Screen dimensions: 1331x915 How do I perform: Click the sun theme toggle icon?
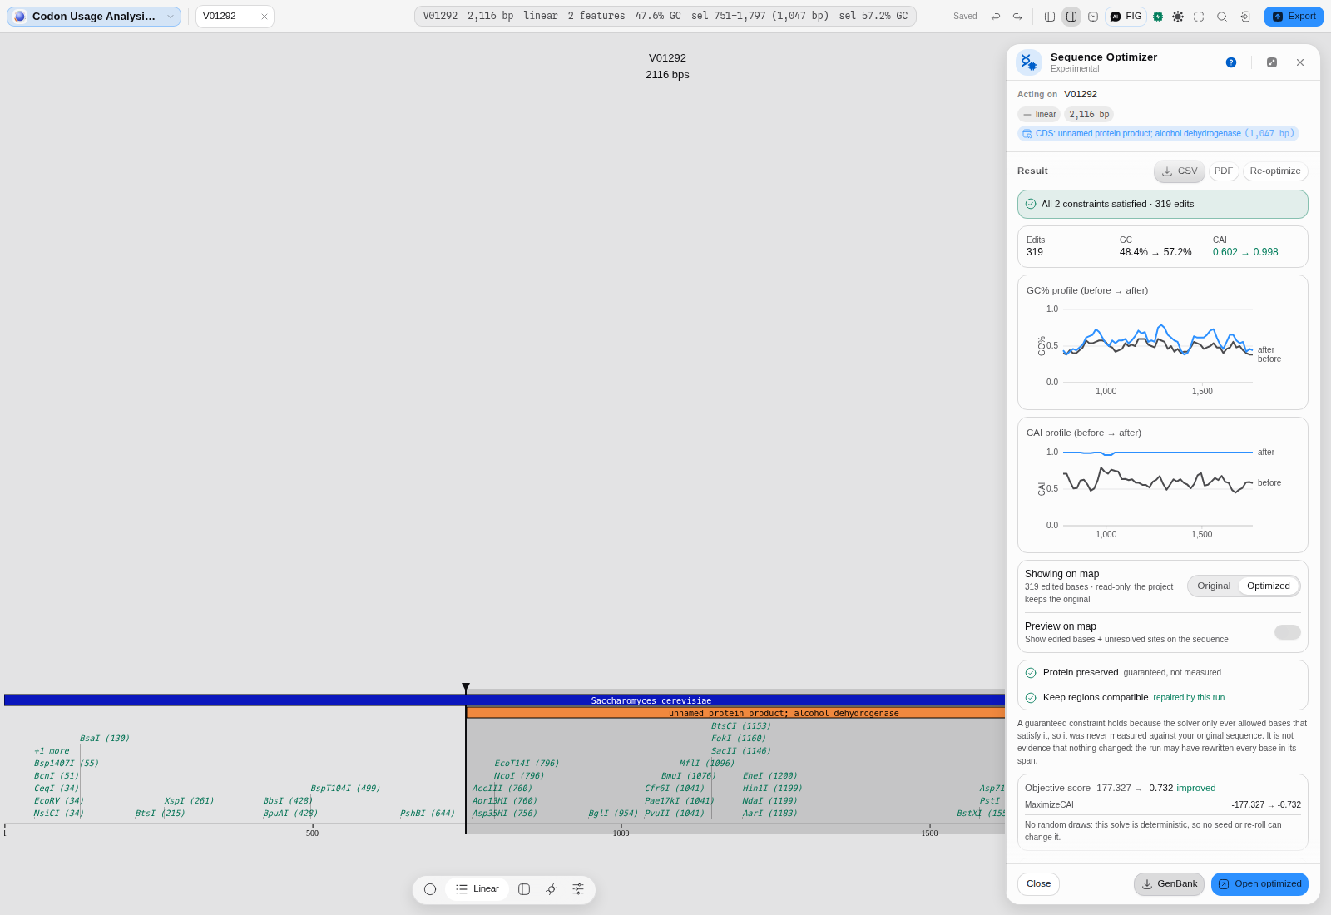click(x=1178, y=17)
